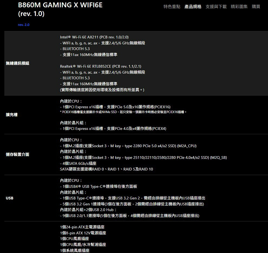Click the PCIe 4.0 x4 slot (PCIEX4) line
This screenshot has width=268, height=253.
pos(113,129)
